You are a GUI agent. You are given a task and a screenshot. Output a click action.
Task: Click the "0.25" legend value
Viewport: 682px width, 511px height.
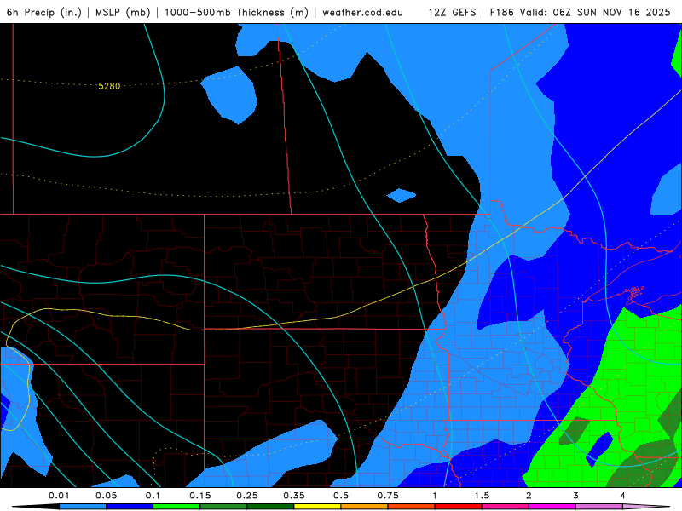[247, 496]
